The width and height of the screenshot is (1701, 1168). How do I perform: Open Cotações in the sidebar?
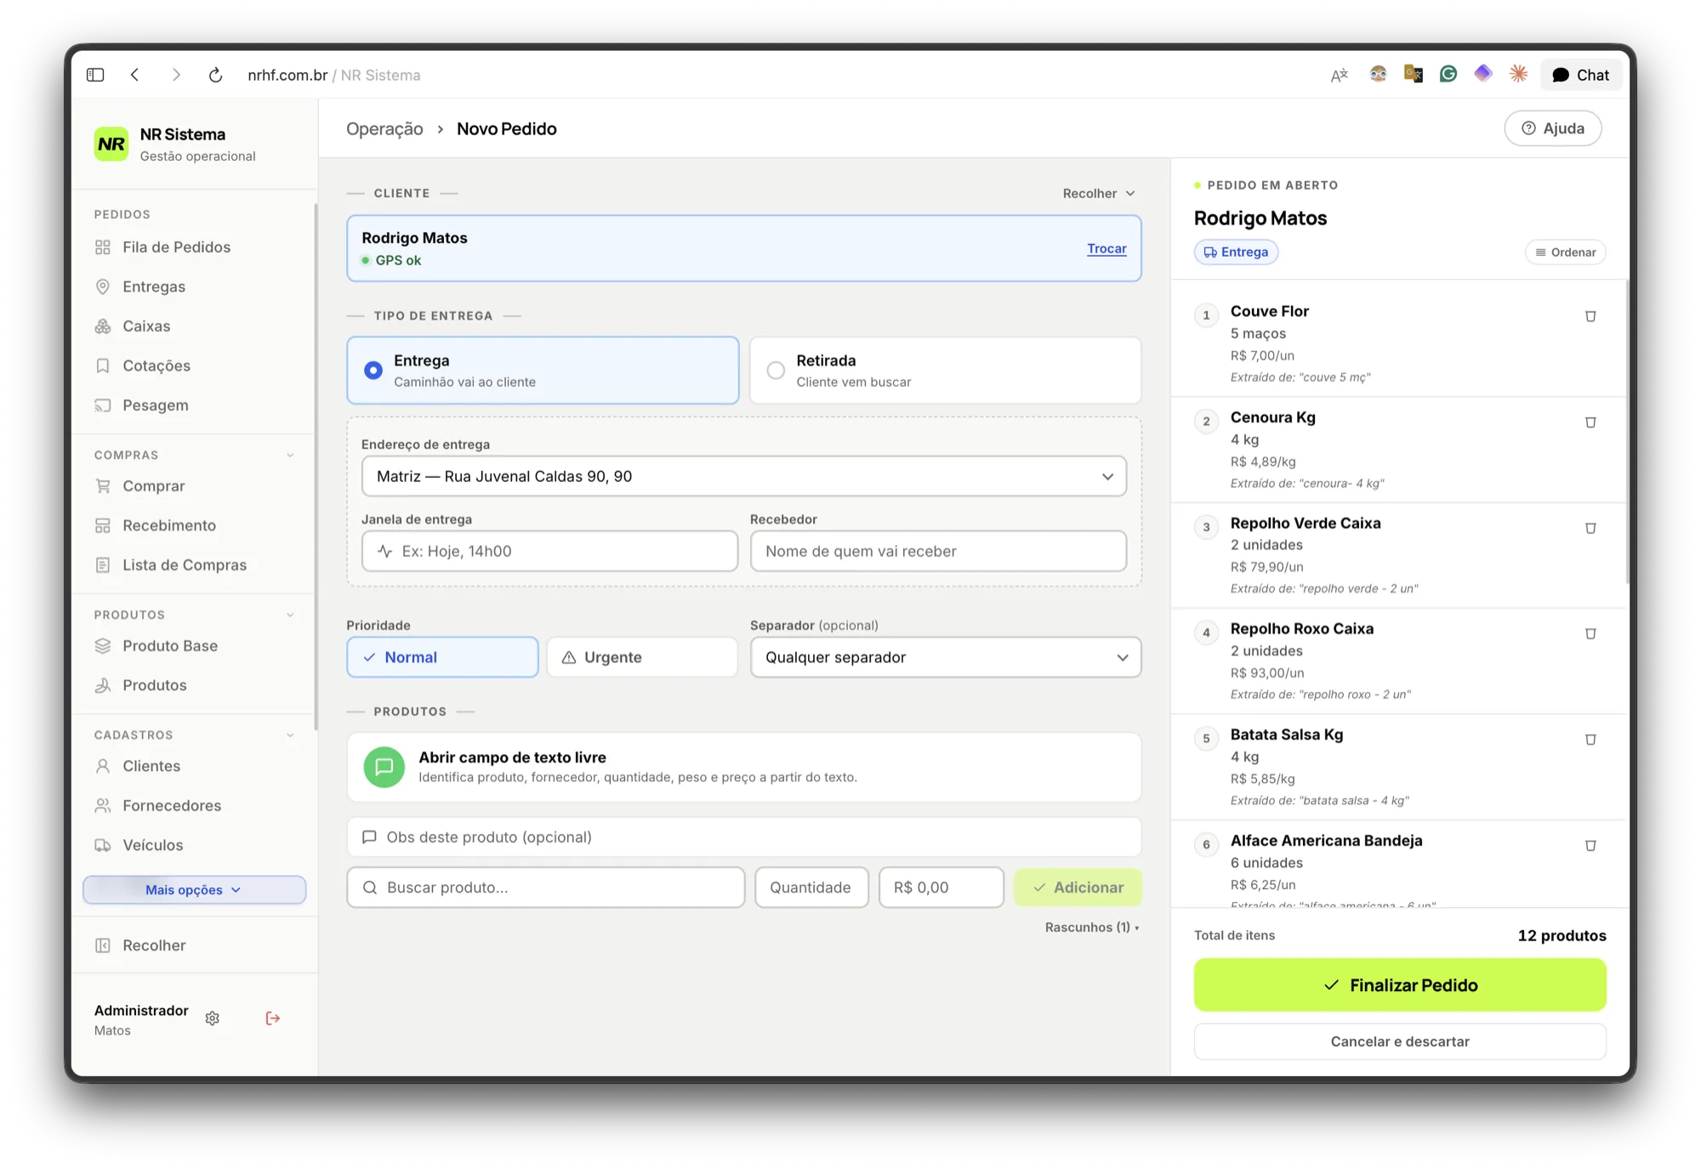156,366
